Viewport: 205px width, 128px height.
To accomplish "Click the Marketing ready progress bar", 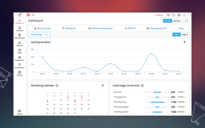I will [157, 102].
